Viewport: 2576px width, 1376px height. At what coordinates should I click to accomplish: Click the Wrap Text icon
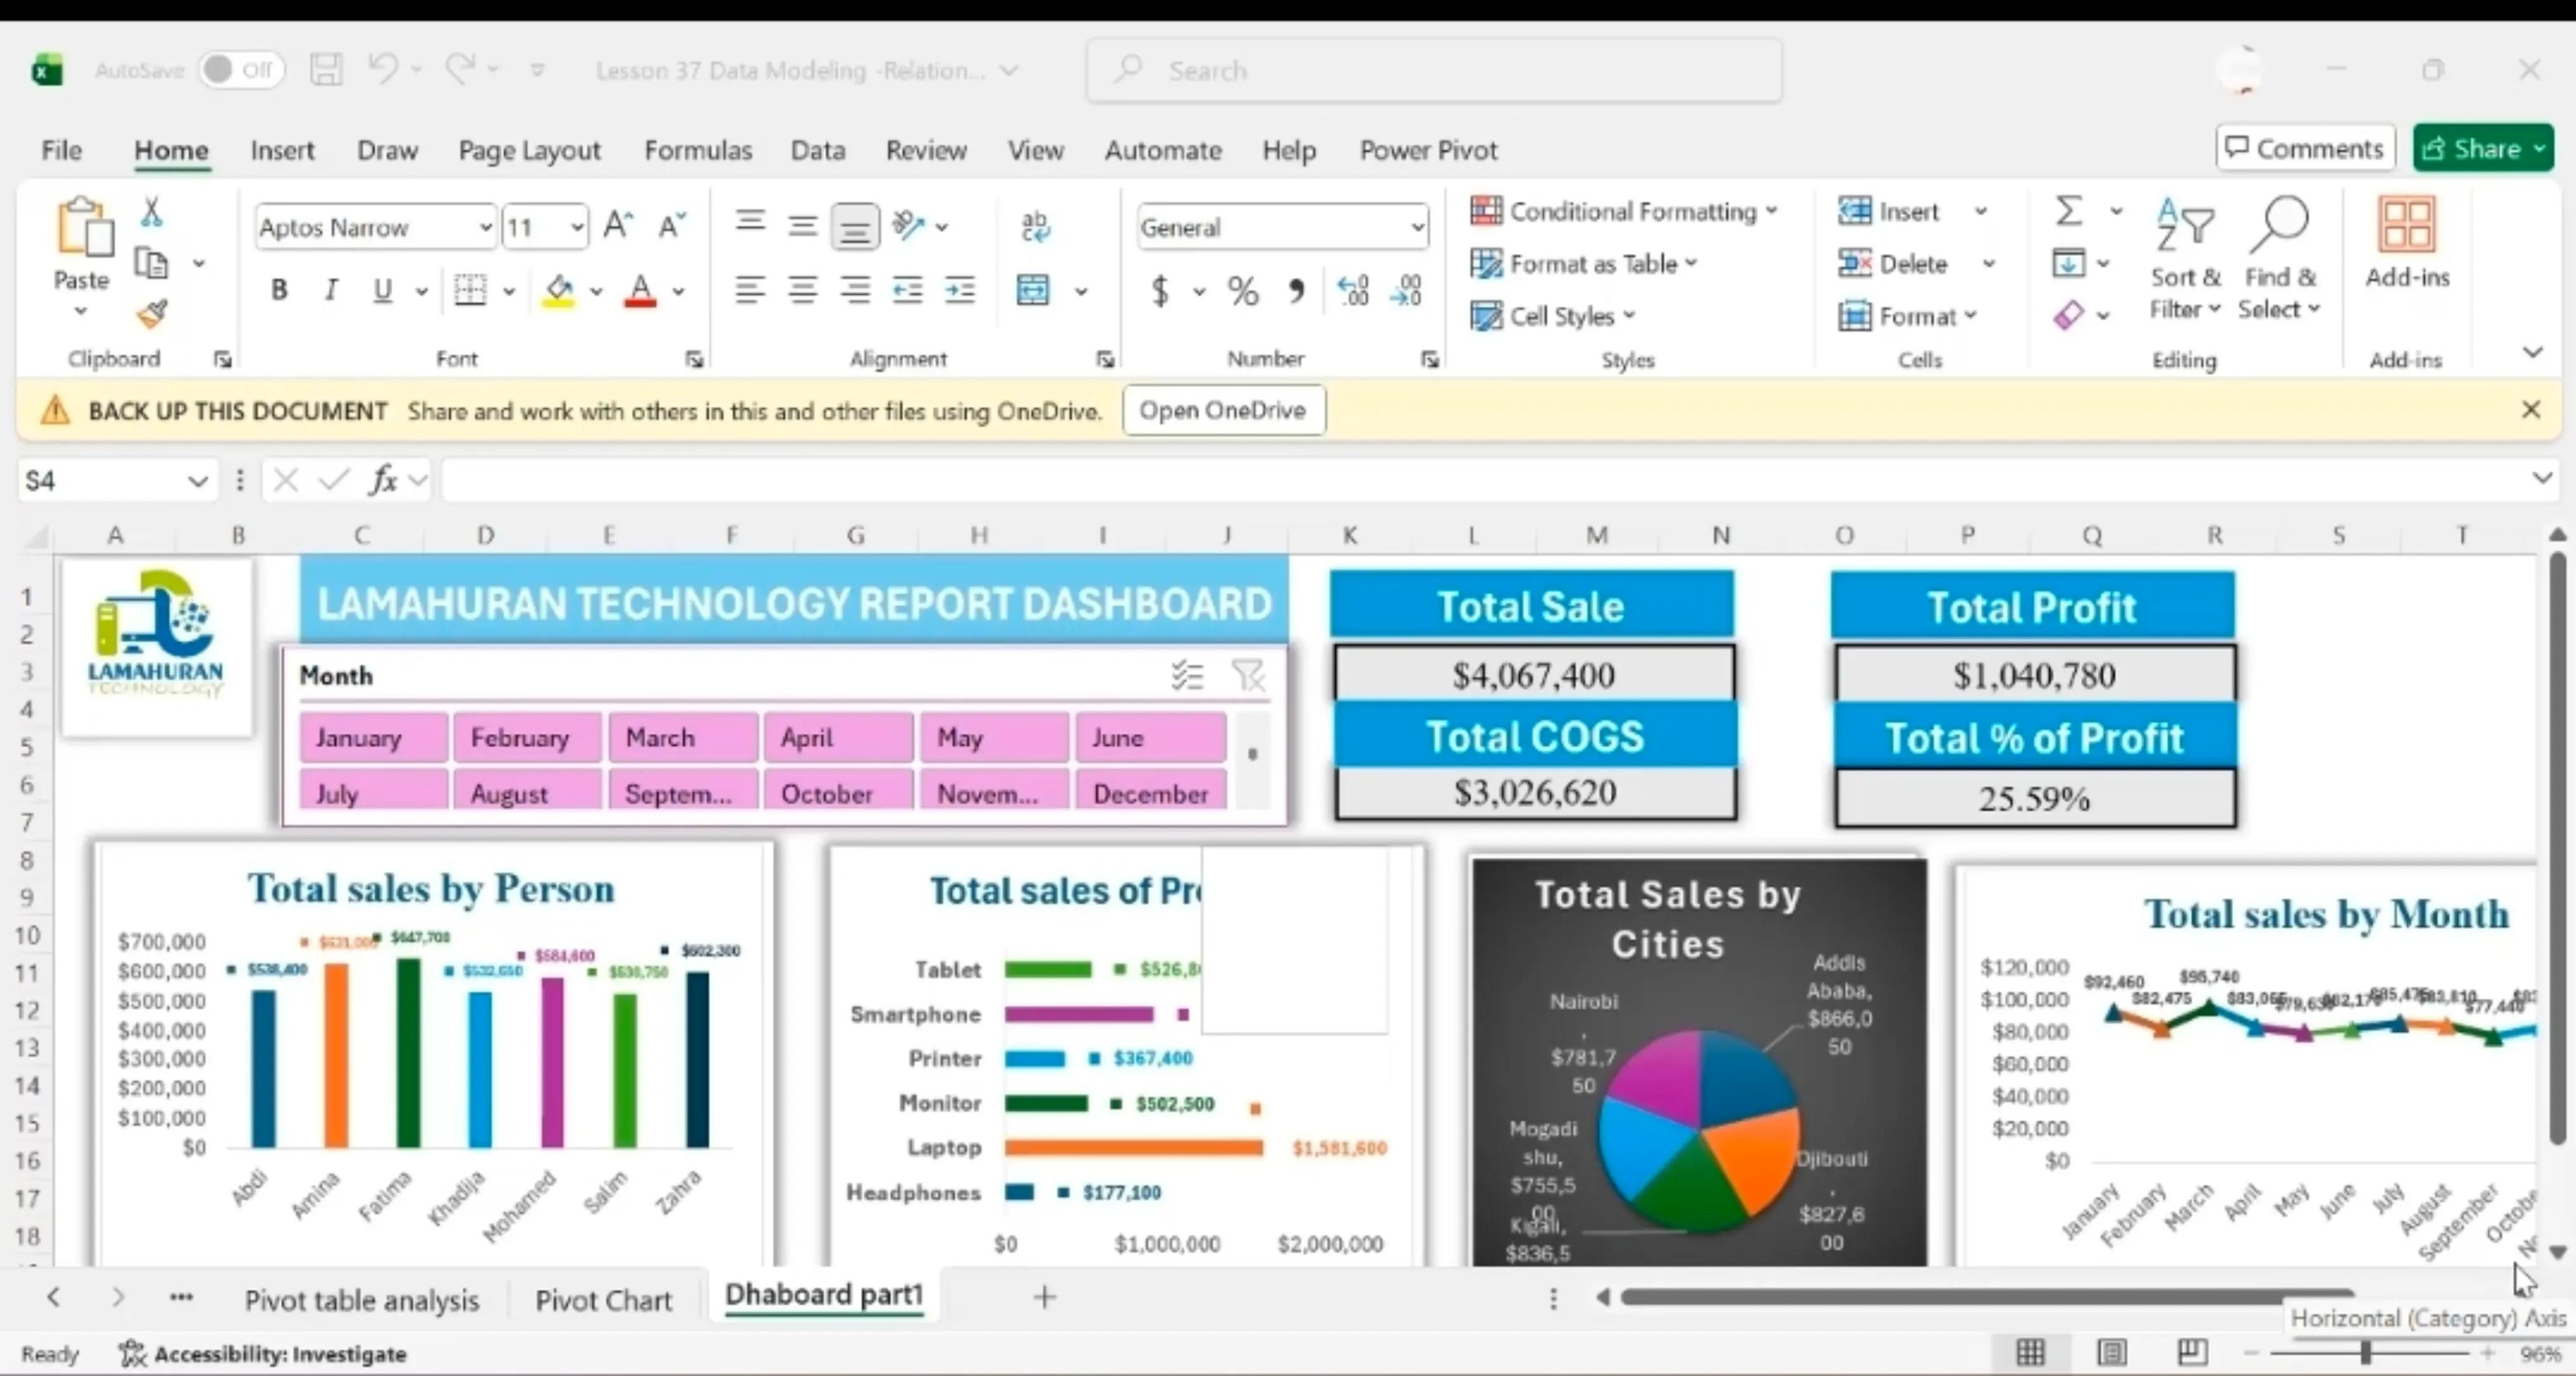tap(1035, 226)
